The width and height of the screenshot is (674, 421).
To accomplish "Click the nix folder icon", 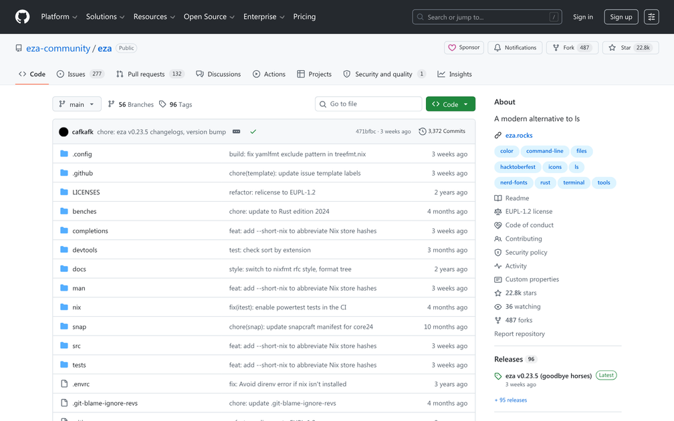I will tap(64, 307).
